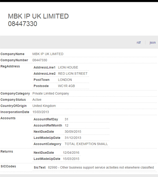Click the MBK IP UK LIMITED page heading
Screen dimensions: 158x177
pos(38,16)
